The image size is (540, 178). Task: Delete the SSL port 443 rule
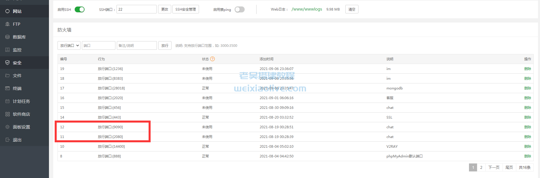528,117
